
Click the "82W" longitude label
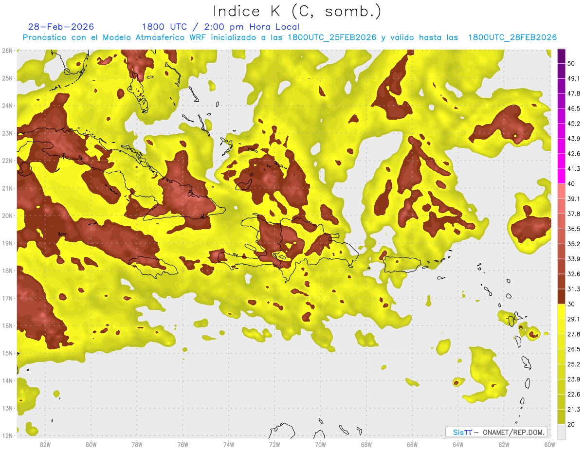pyautogui.click(x=45, y=444)
